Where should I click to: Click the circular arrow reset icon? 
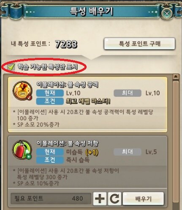[x=114, y=199]
